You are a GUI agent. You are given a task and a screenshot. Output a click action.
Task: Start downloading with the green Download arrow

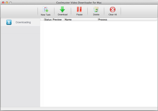click(x=62, y=9)
